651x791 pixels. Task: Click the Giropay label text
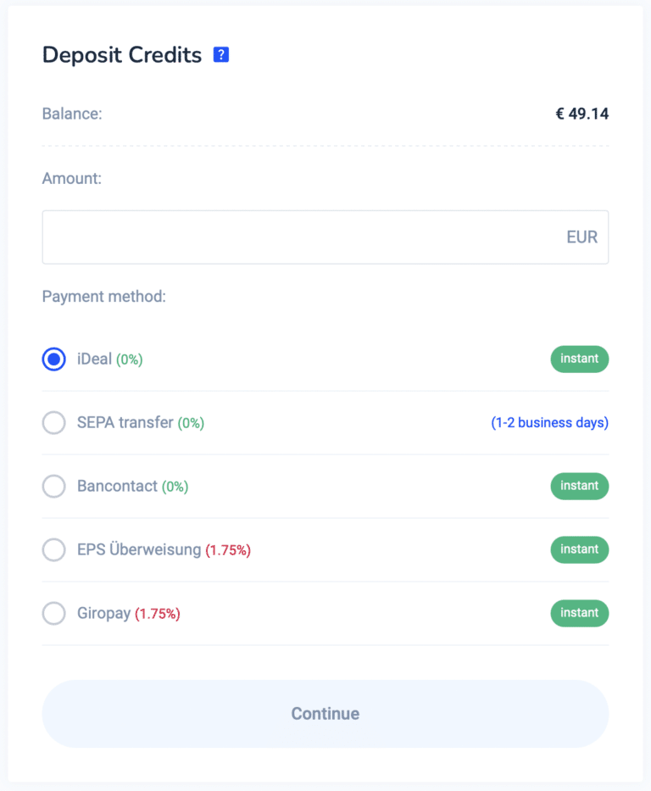104,614
